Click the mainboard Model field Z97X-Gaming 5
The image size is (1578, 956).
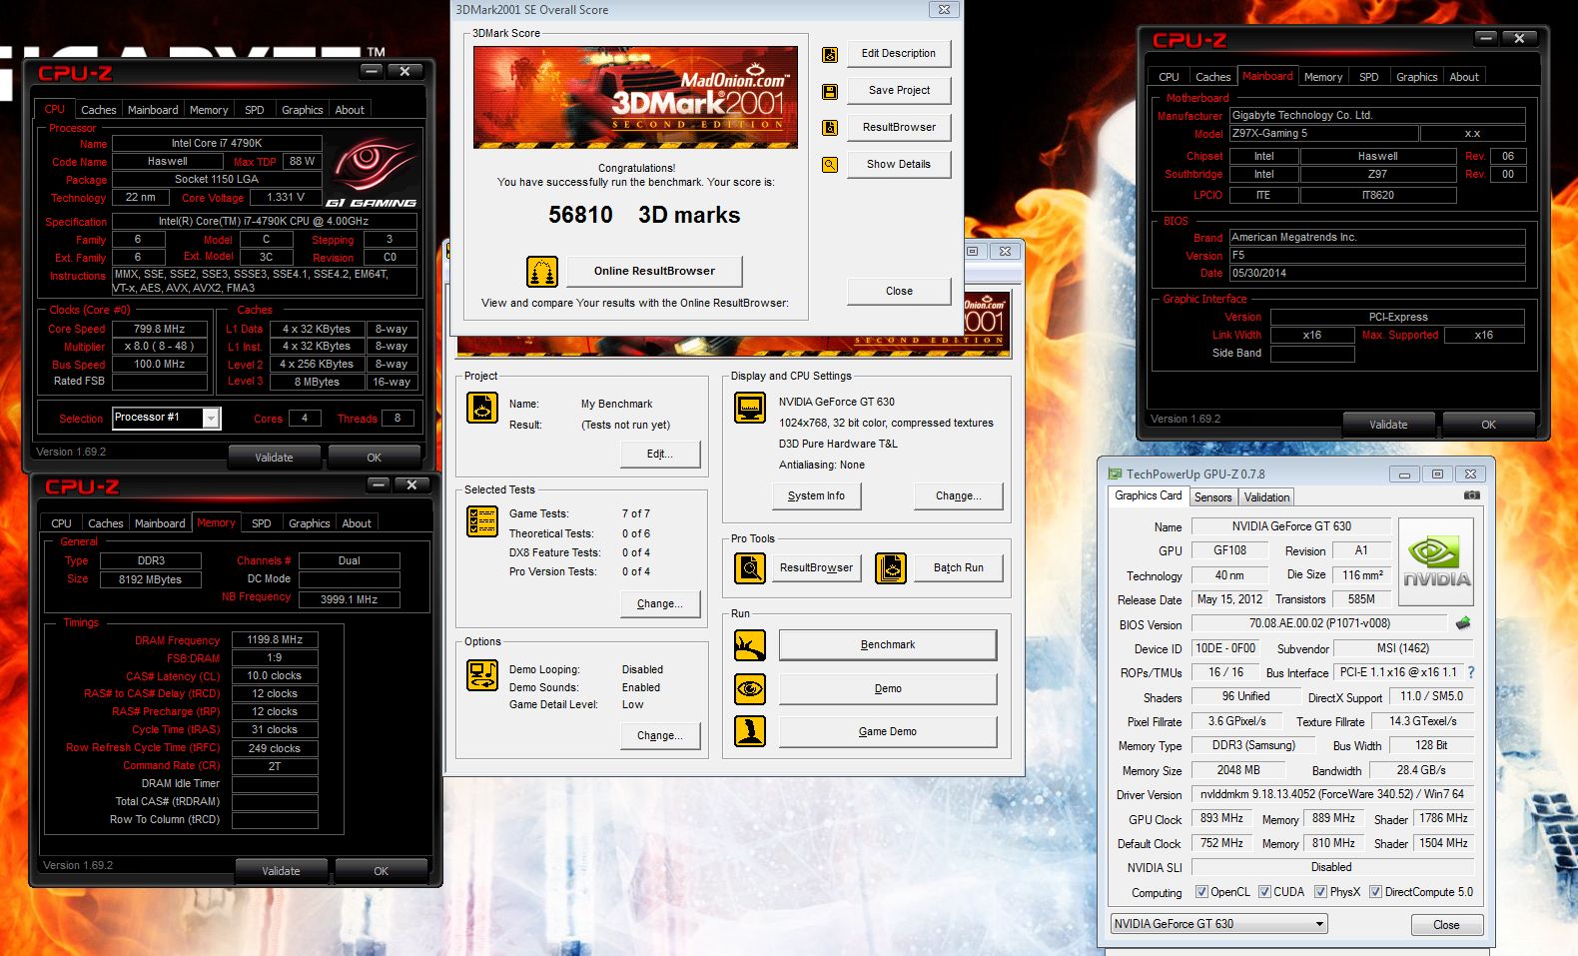pos(1323,133)
